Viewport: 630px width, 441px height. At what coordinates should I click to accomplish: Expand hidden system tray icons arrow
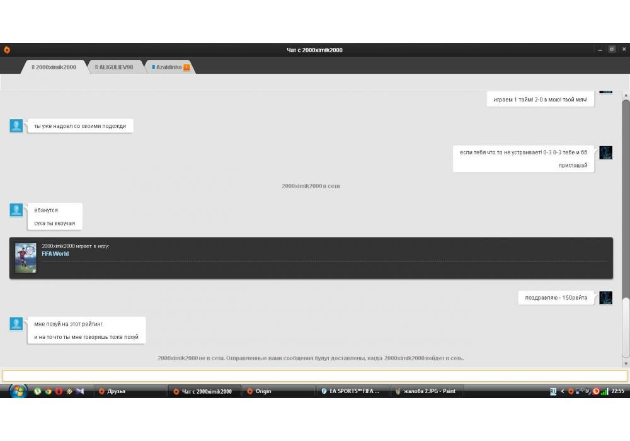[x=562, y=391]
